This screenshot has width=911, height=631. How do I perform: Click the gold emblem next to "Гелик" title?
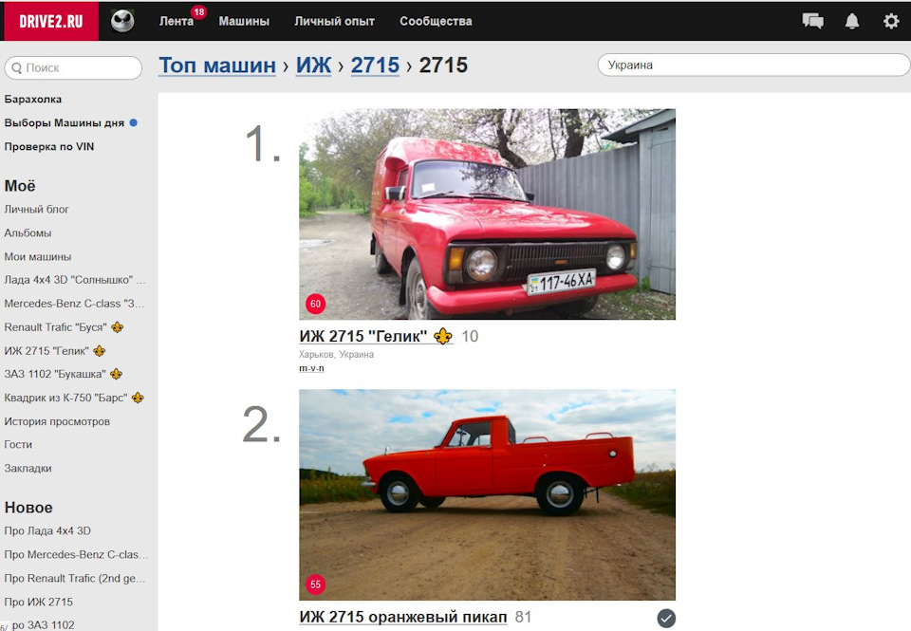[x=443, y=336]
